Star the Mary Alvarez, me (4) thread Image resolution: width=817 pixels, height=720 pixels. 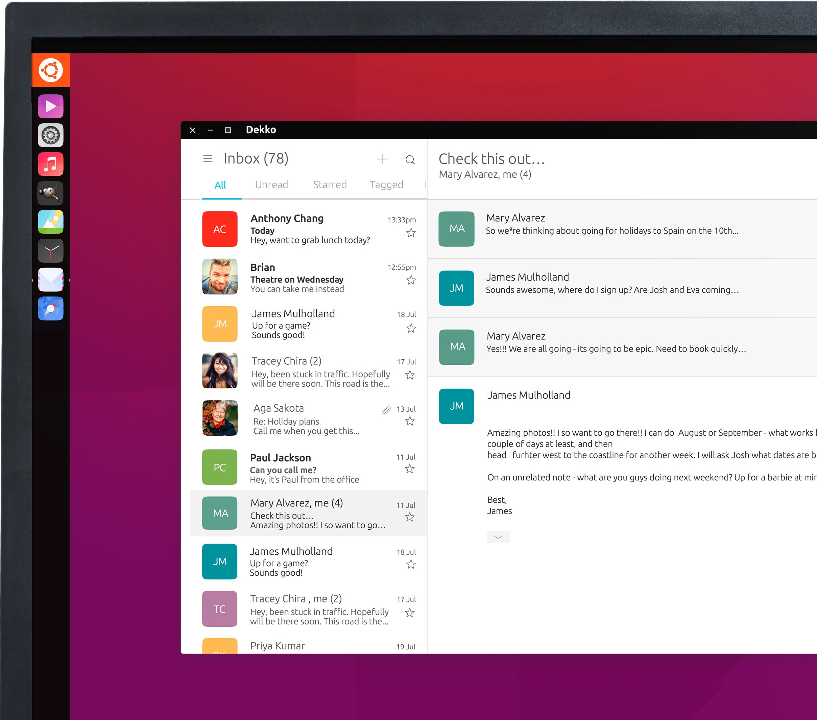(x=410, y=517)
